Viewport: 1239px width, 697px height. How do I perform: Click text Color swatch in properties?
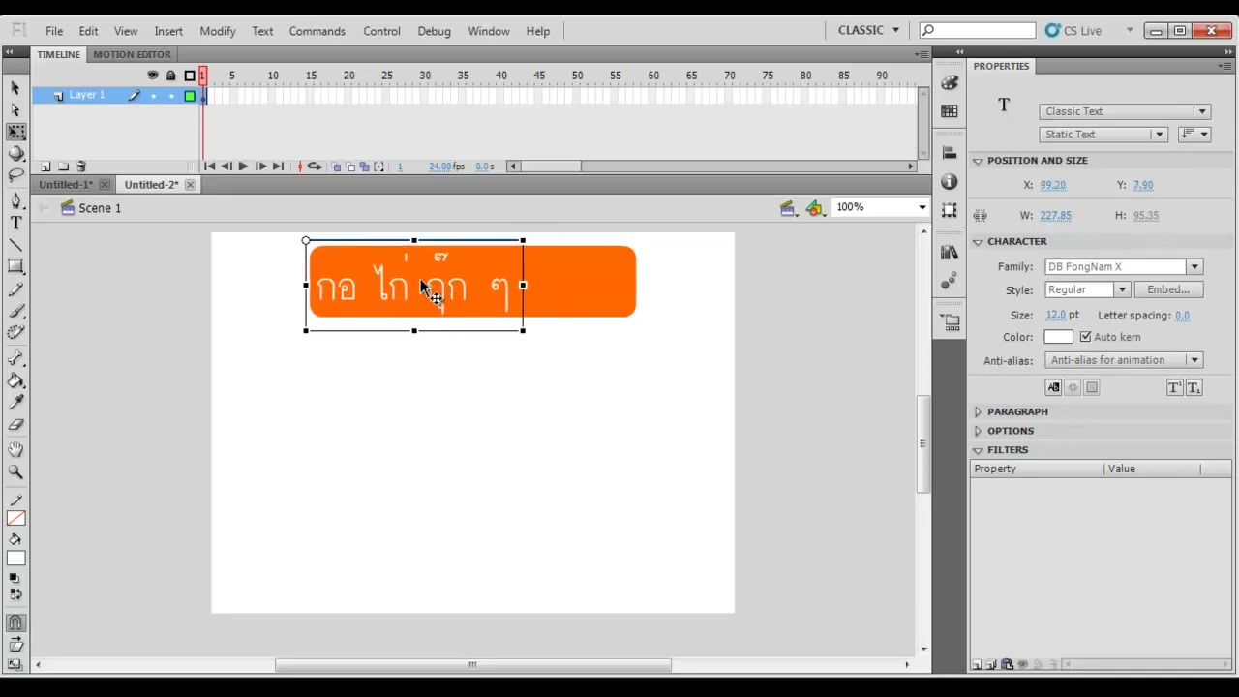1058,337
